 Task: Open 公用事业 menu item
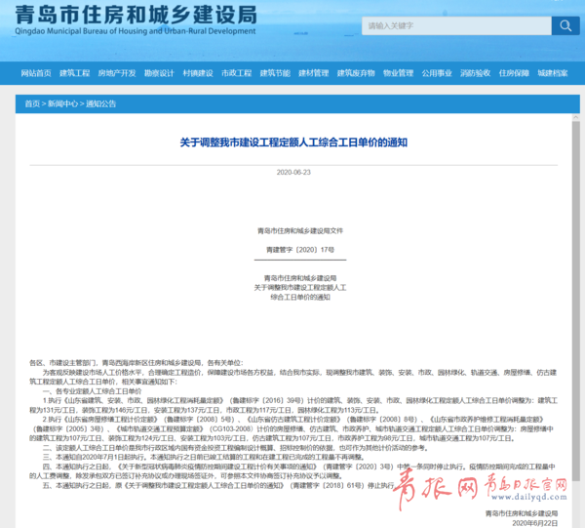click(437, 73)
